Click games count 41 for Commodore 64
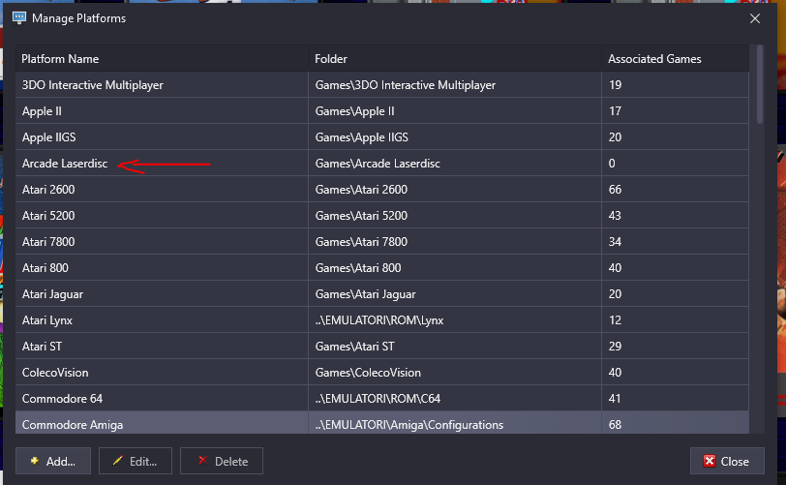Viewport: 786px width, 485px height. point(615,398)
